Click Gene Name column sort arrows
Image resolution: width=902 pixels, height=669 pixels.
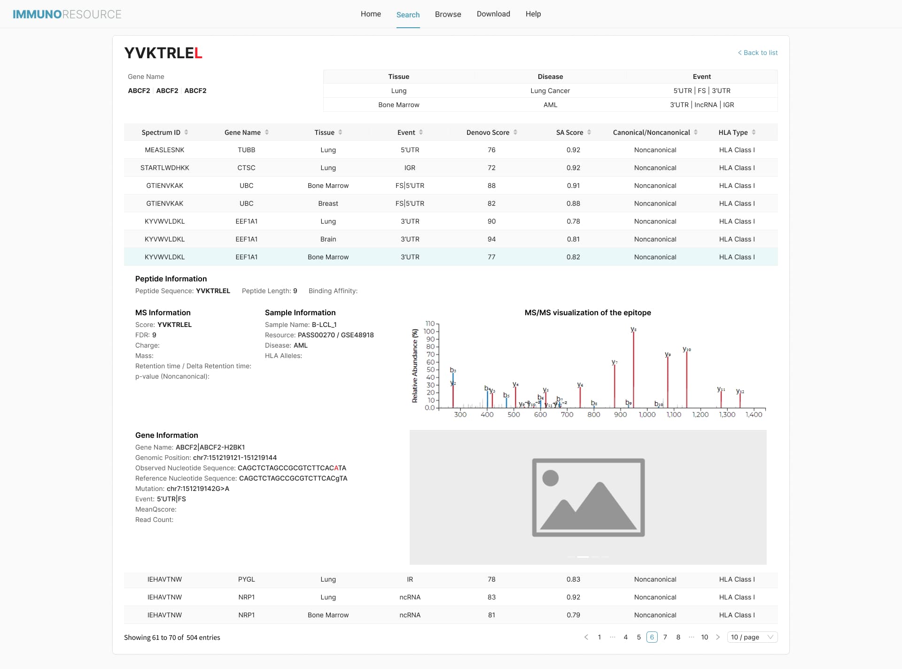tap(267, 132)
